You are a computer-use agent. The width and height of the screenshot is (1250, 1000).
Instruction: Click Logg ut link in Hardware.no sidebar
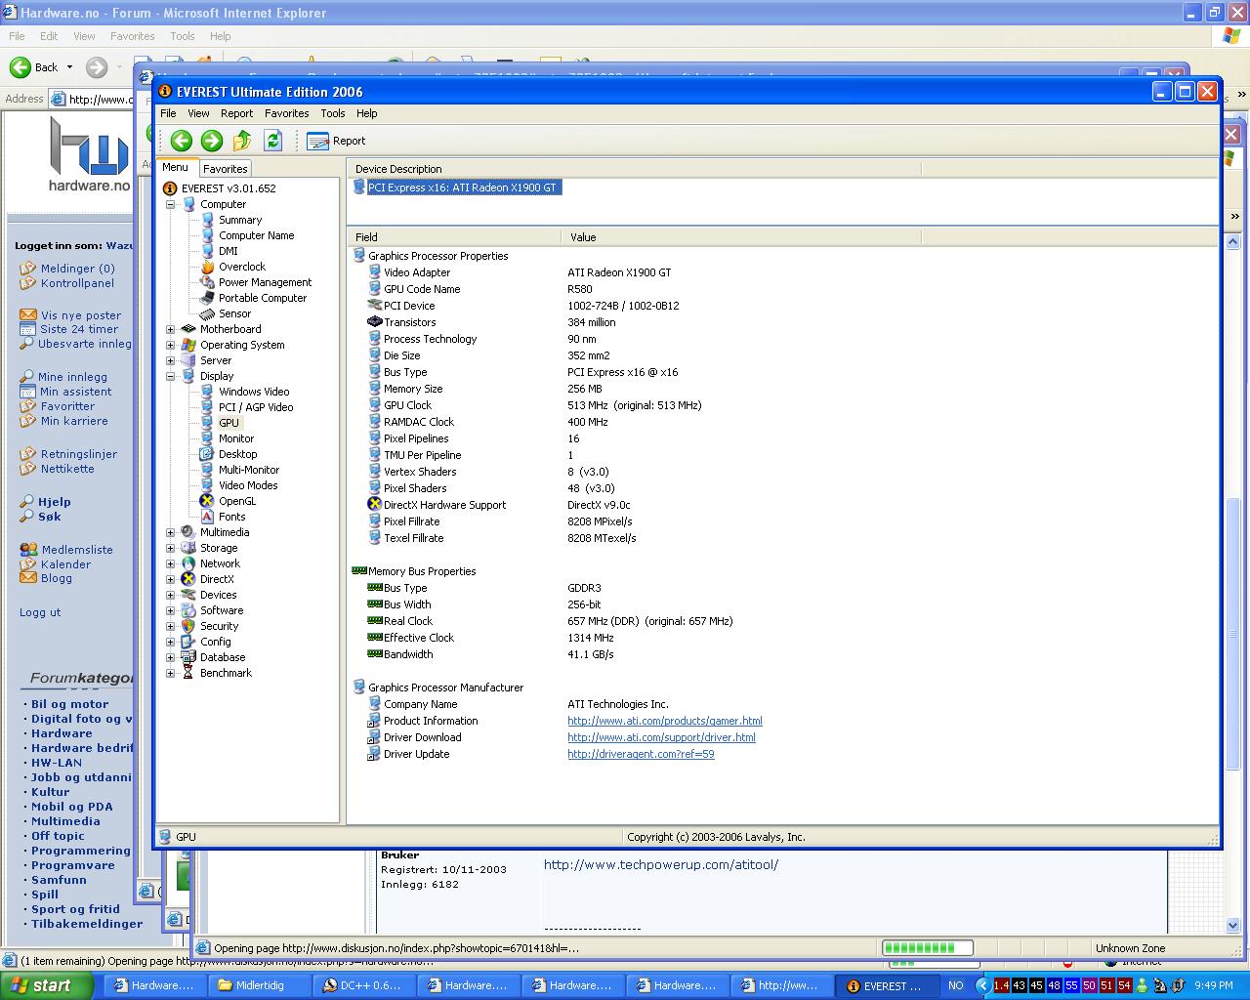pos(40,612)
